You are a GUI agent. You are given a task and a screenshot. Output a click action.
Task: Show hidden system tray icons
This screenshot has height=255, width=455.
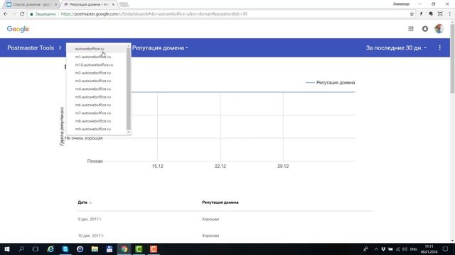click(376, 249)
